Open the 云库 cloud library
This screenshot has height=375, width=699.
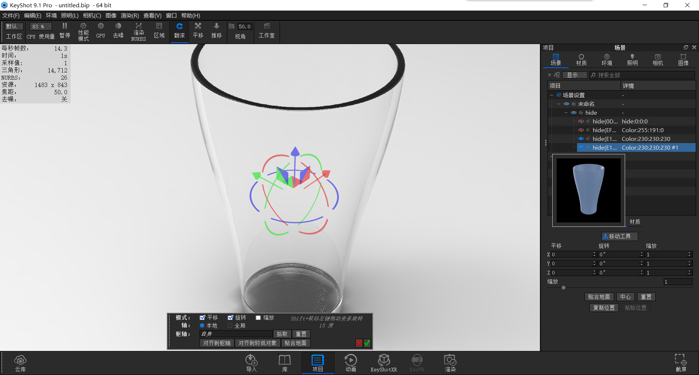(20, 362)
